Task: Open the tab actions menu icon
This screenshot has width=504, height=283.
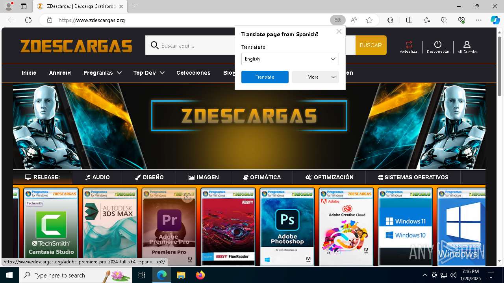Action: click(x=24, y=6)
